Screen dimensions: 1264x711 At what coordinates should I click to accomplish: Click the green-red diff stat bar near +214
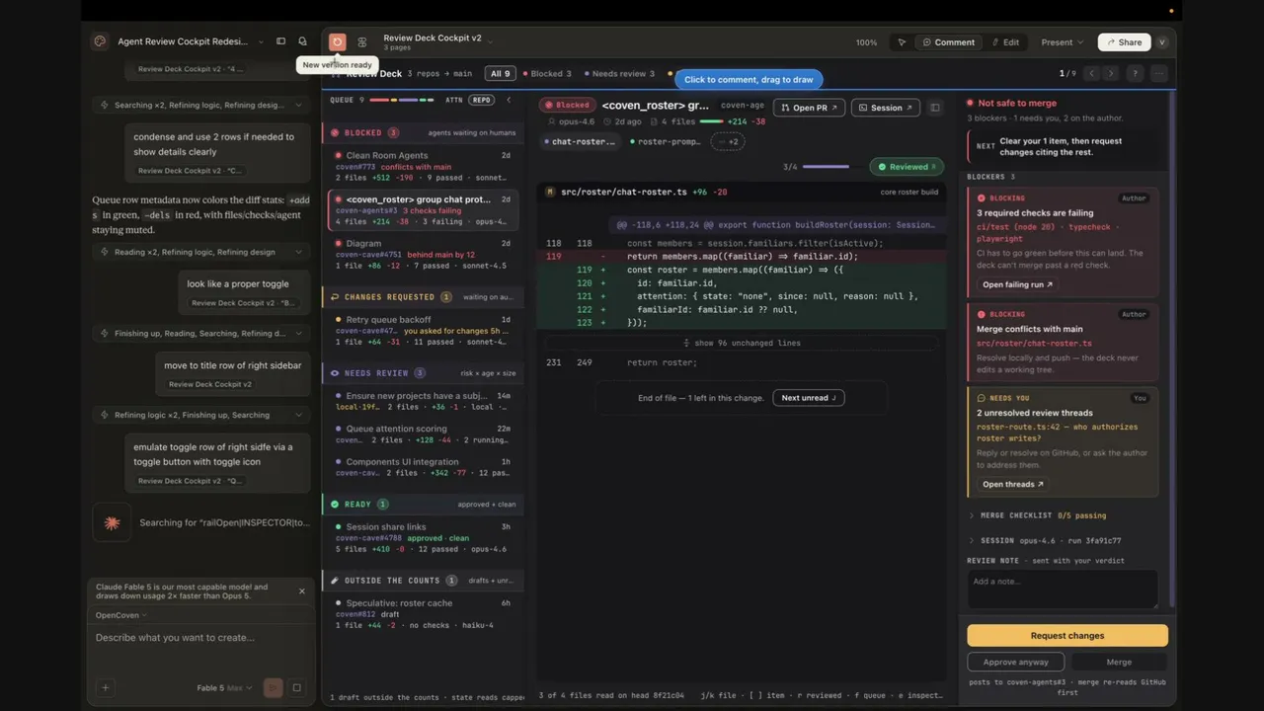tap(711, 121)
